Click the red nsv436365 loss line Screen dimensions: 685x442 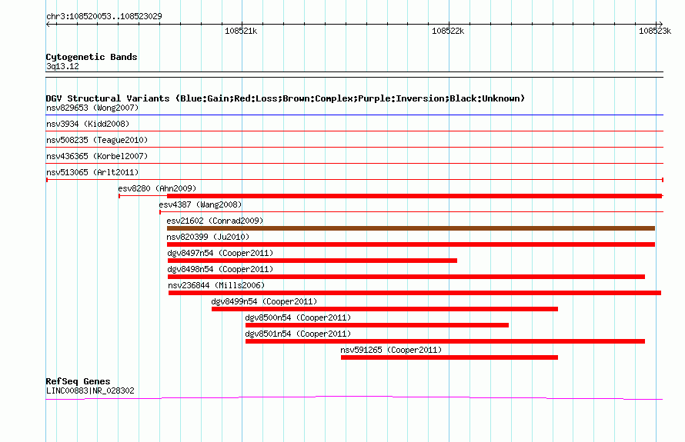[x=355, y=163]
